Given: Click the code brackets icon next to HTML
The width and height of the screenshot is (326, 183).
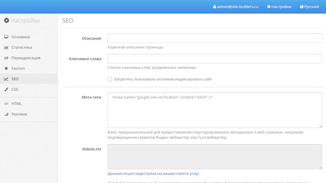Looking at the screenshot, I should click(6, 103).
